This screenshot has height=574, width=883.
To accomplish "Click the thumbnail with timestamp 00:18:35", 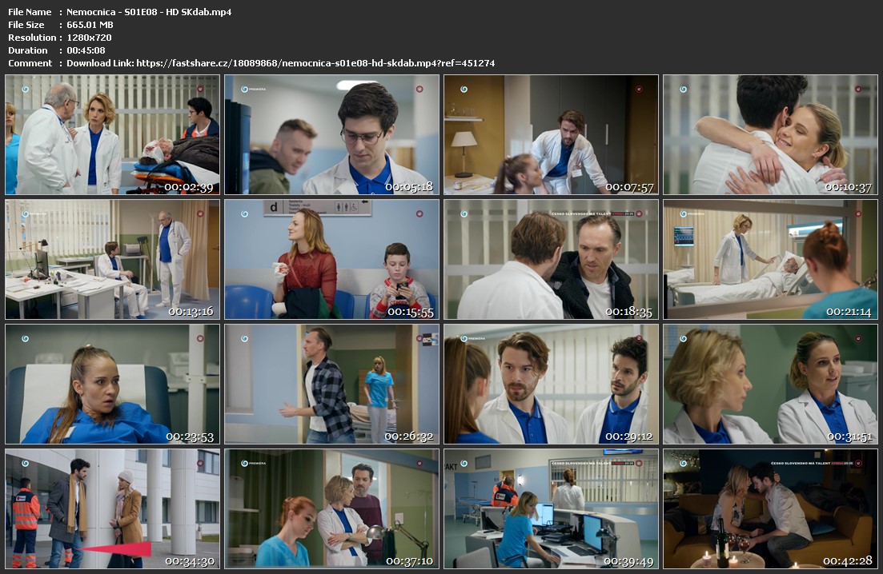I will 551,260.
